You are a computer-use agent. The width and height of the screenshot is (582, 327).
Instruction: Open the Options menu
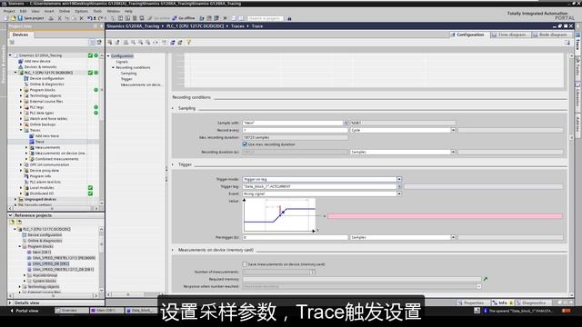coord(81,11)
